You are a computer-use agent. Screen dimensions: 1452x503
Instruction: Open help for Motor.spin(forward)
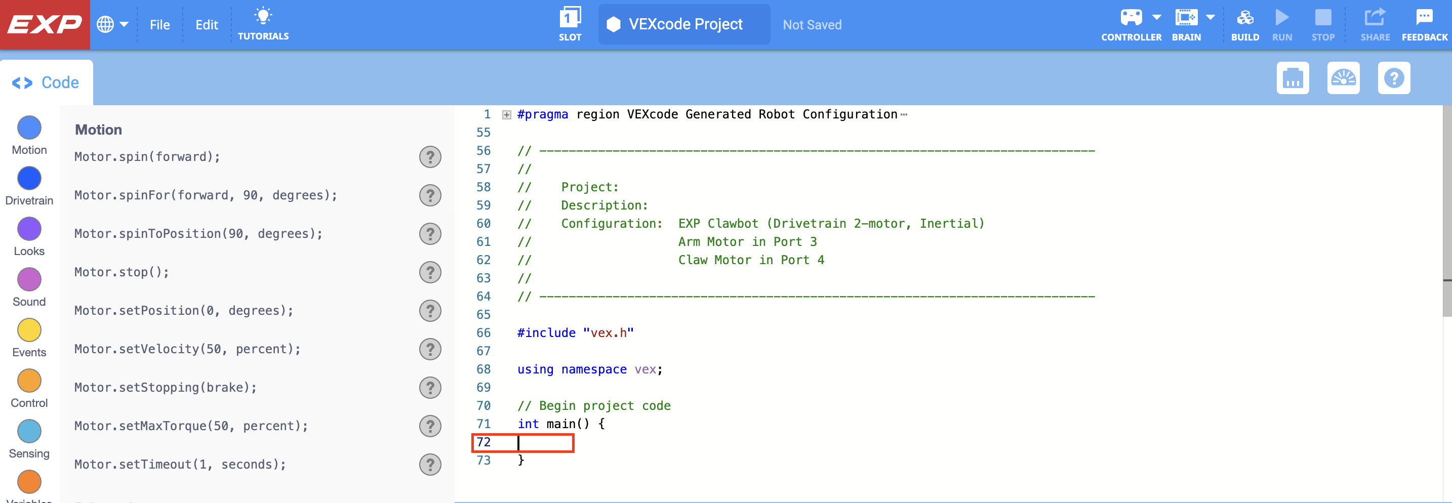point(430,157)
